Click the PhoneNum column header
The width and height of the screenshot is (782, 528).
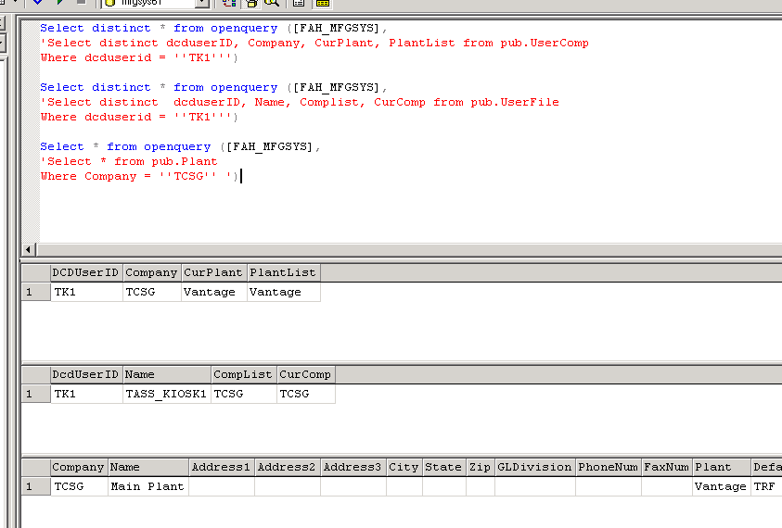(x=609, y=467)
